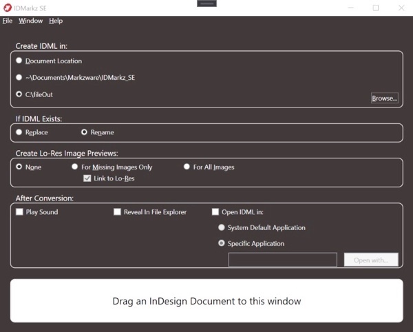This screenshot has height=332, width=413.
Task: Click the Browse... button
Action: click(x=385, y=98)
